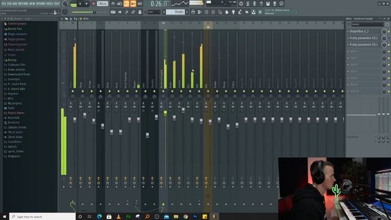
Task: Toggle pattern/song mode button
Action: [73, 4]
